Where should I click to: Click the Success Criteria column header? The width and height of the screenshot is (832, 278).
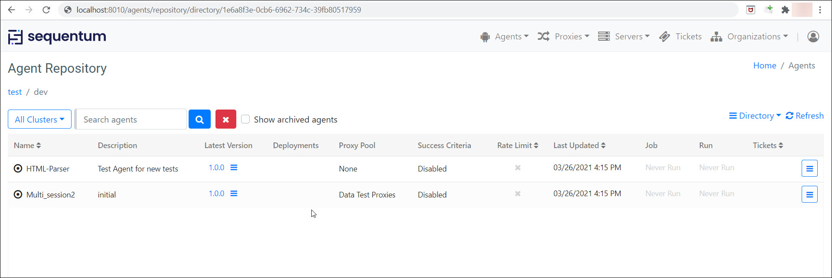click(x=444, y=145)
